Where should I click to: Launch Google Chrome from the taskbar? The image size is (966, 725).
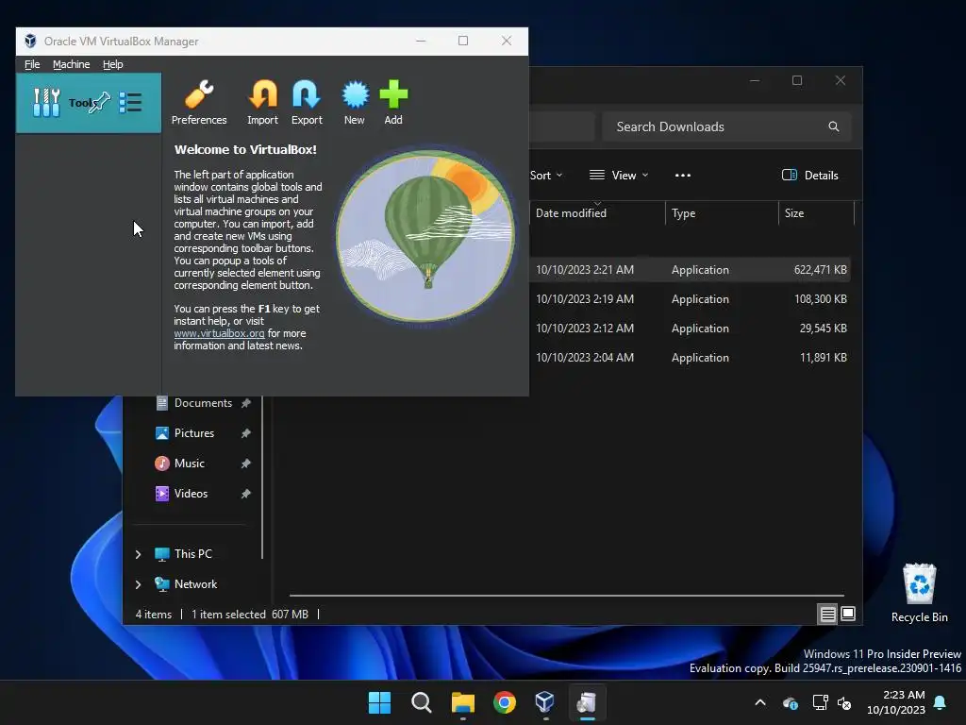coord(504,702)
